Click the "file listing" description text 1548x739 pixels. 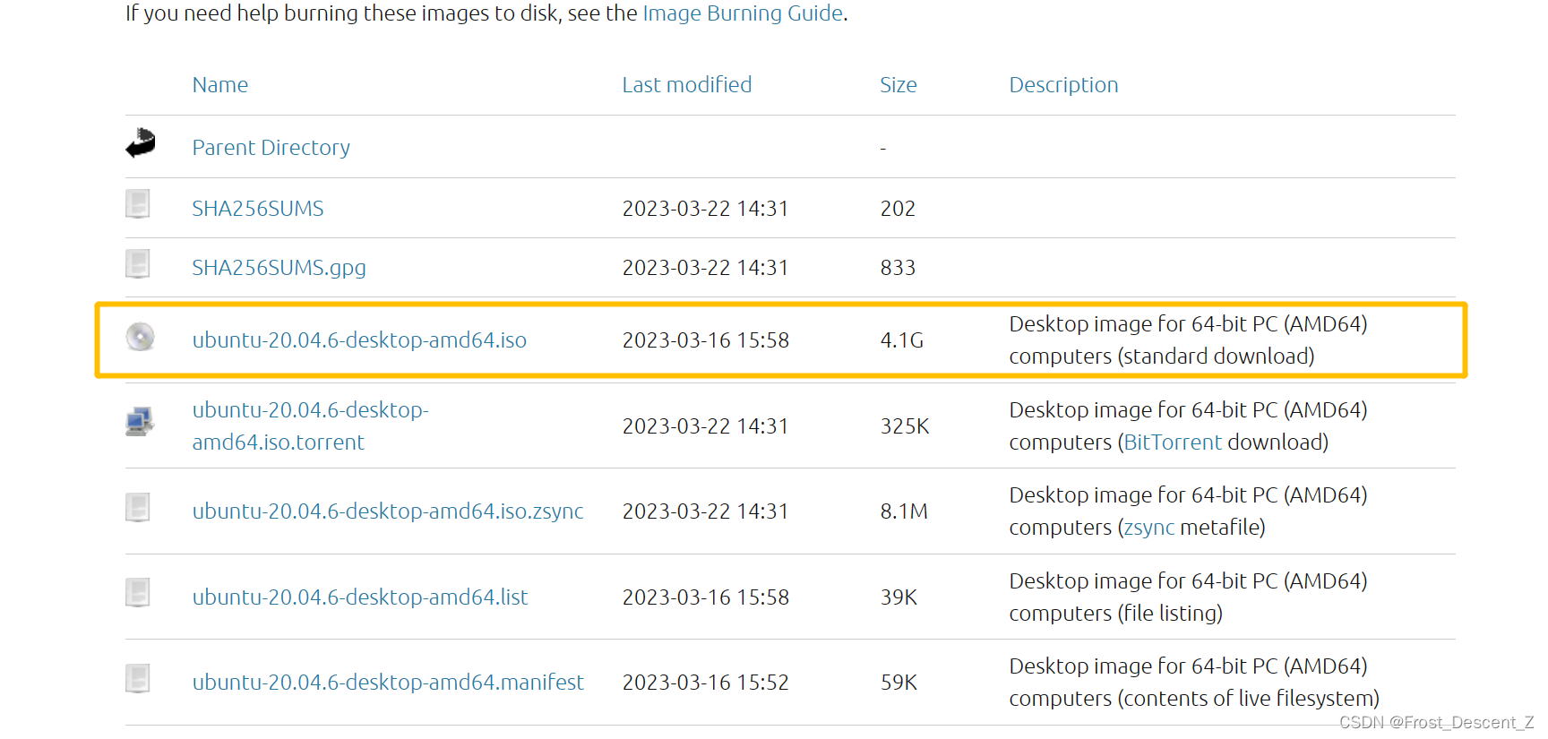click(1170, 614)
